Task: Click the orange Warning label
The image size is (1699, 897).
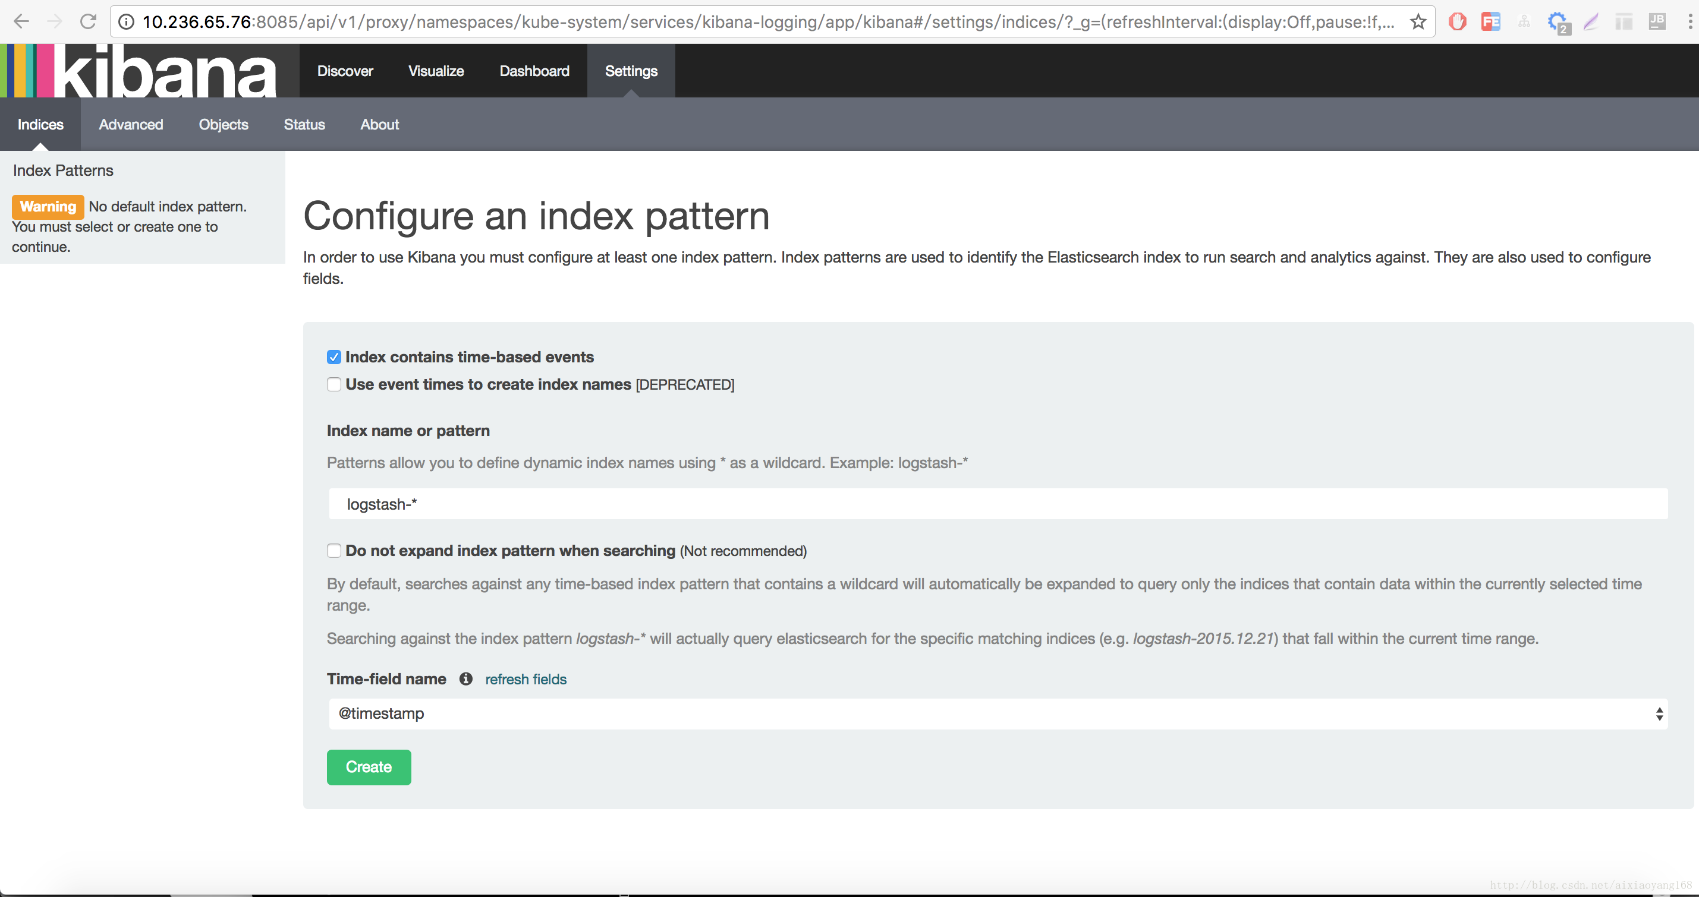Action: 48,207
